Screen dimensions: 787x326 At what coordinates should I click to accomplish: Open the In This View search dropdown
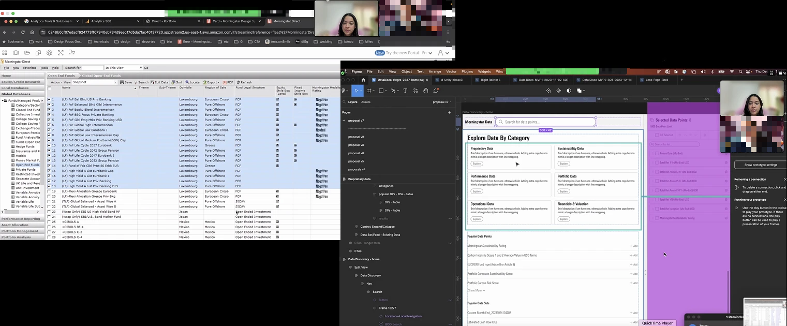click(123, 68)
